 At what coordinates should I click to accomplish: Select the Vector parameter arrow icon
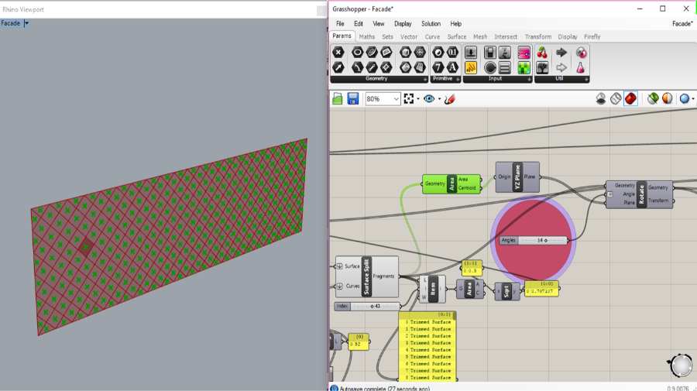338,67
